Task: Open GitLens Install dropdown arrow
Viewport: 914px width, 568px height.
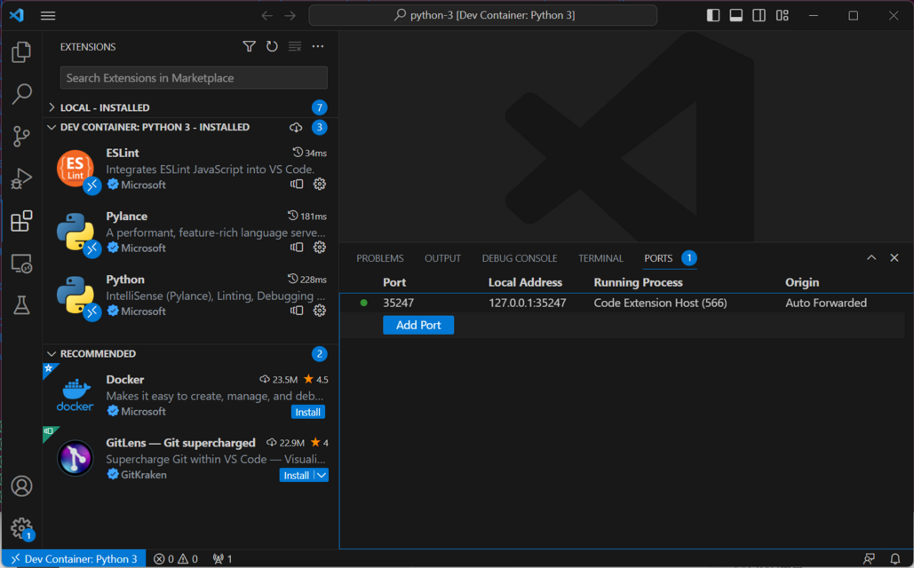Action: click(x=322, y=476)
